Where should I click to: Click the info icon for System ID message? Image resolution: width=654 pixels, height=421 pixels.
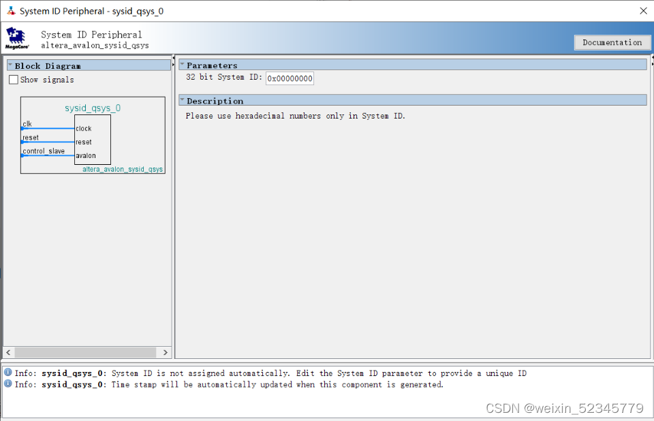point(8,372)
